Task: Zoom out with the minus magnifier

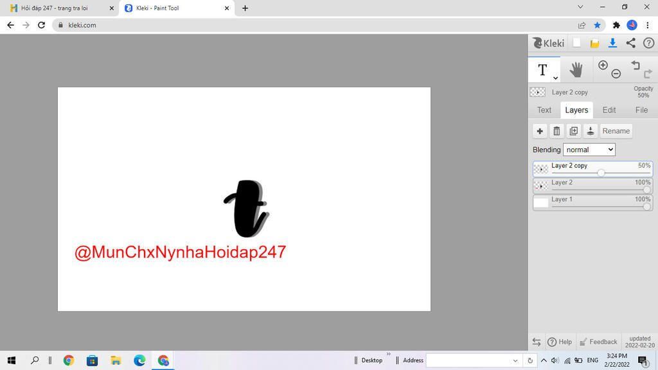Action: [616, 74]
